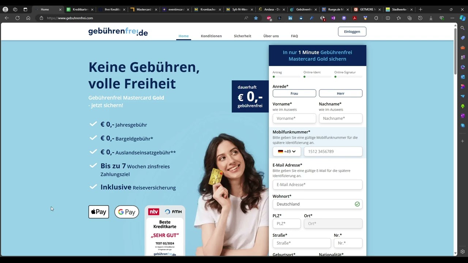Image resolution: width=468 pixels, height=263 pixels.
Task: Switch to the eventimcard browser tab
Action: pyautogui.click(x=176, y=9)
